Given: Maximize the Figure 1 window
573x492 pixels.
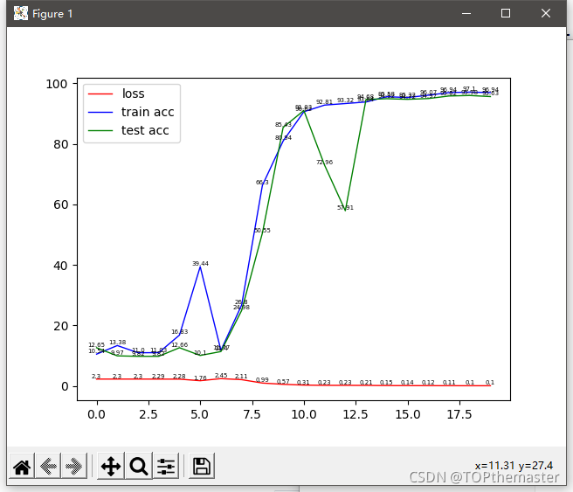Looking at the screenshot, I should tap(506, 13).
